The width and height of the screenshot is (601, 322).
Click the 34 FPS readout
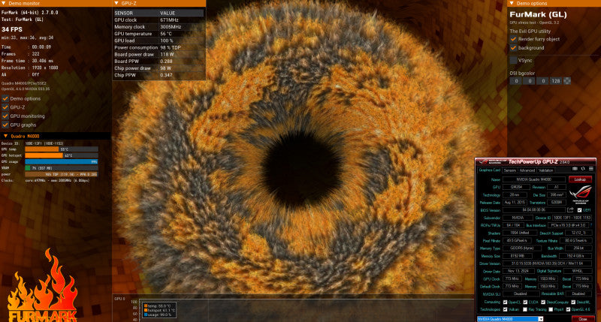point(12,29)
